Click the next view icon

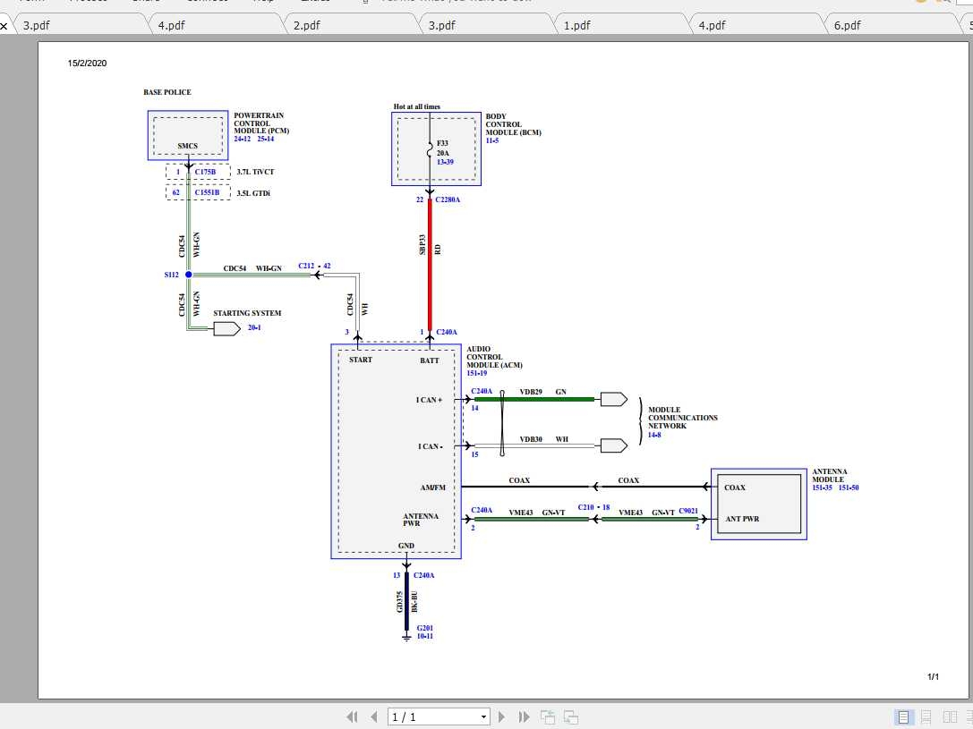point(570,716)
